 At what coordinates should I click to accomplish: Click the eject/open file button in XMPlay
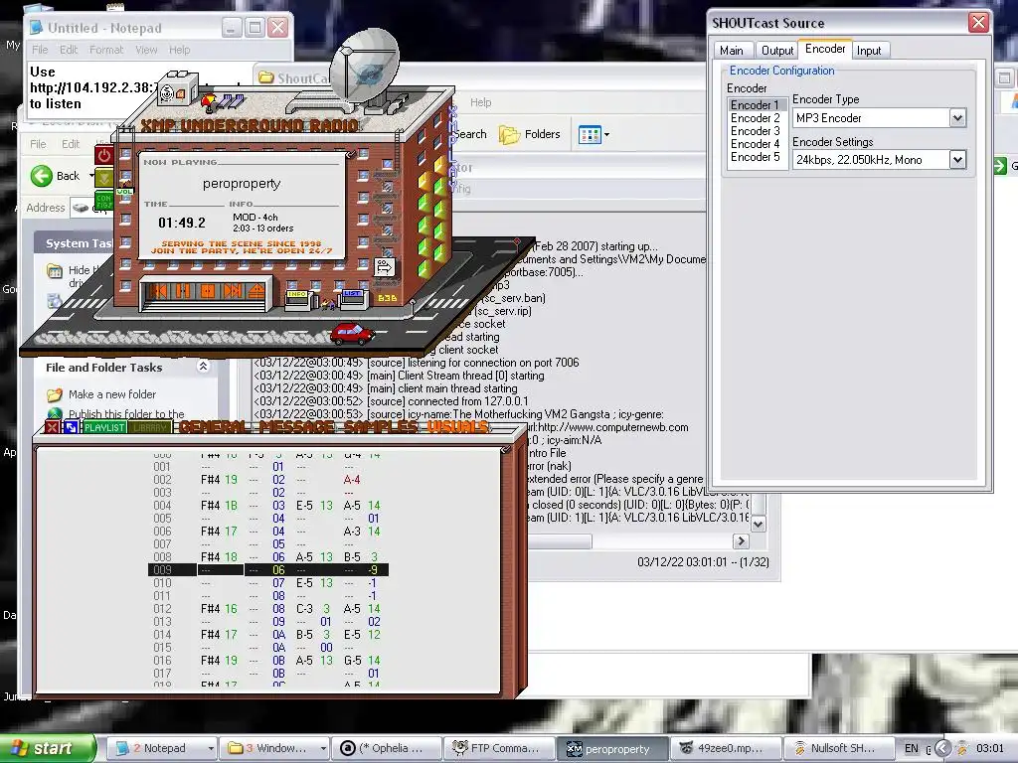coord(255,290)
